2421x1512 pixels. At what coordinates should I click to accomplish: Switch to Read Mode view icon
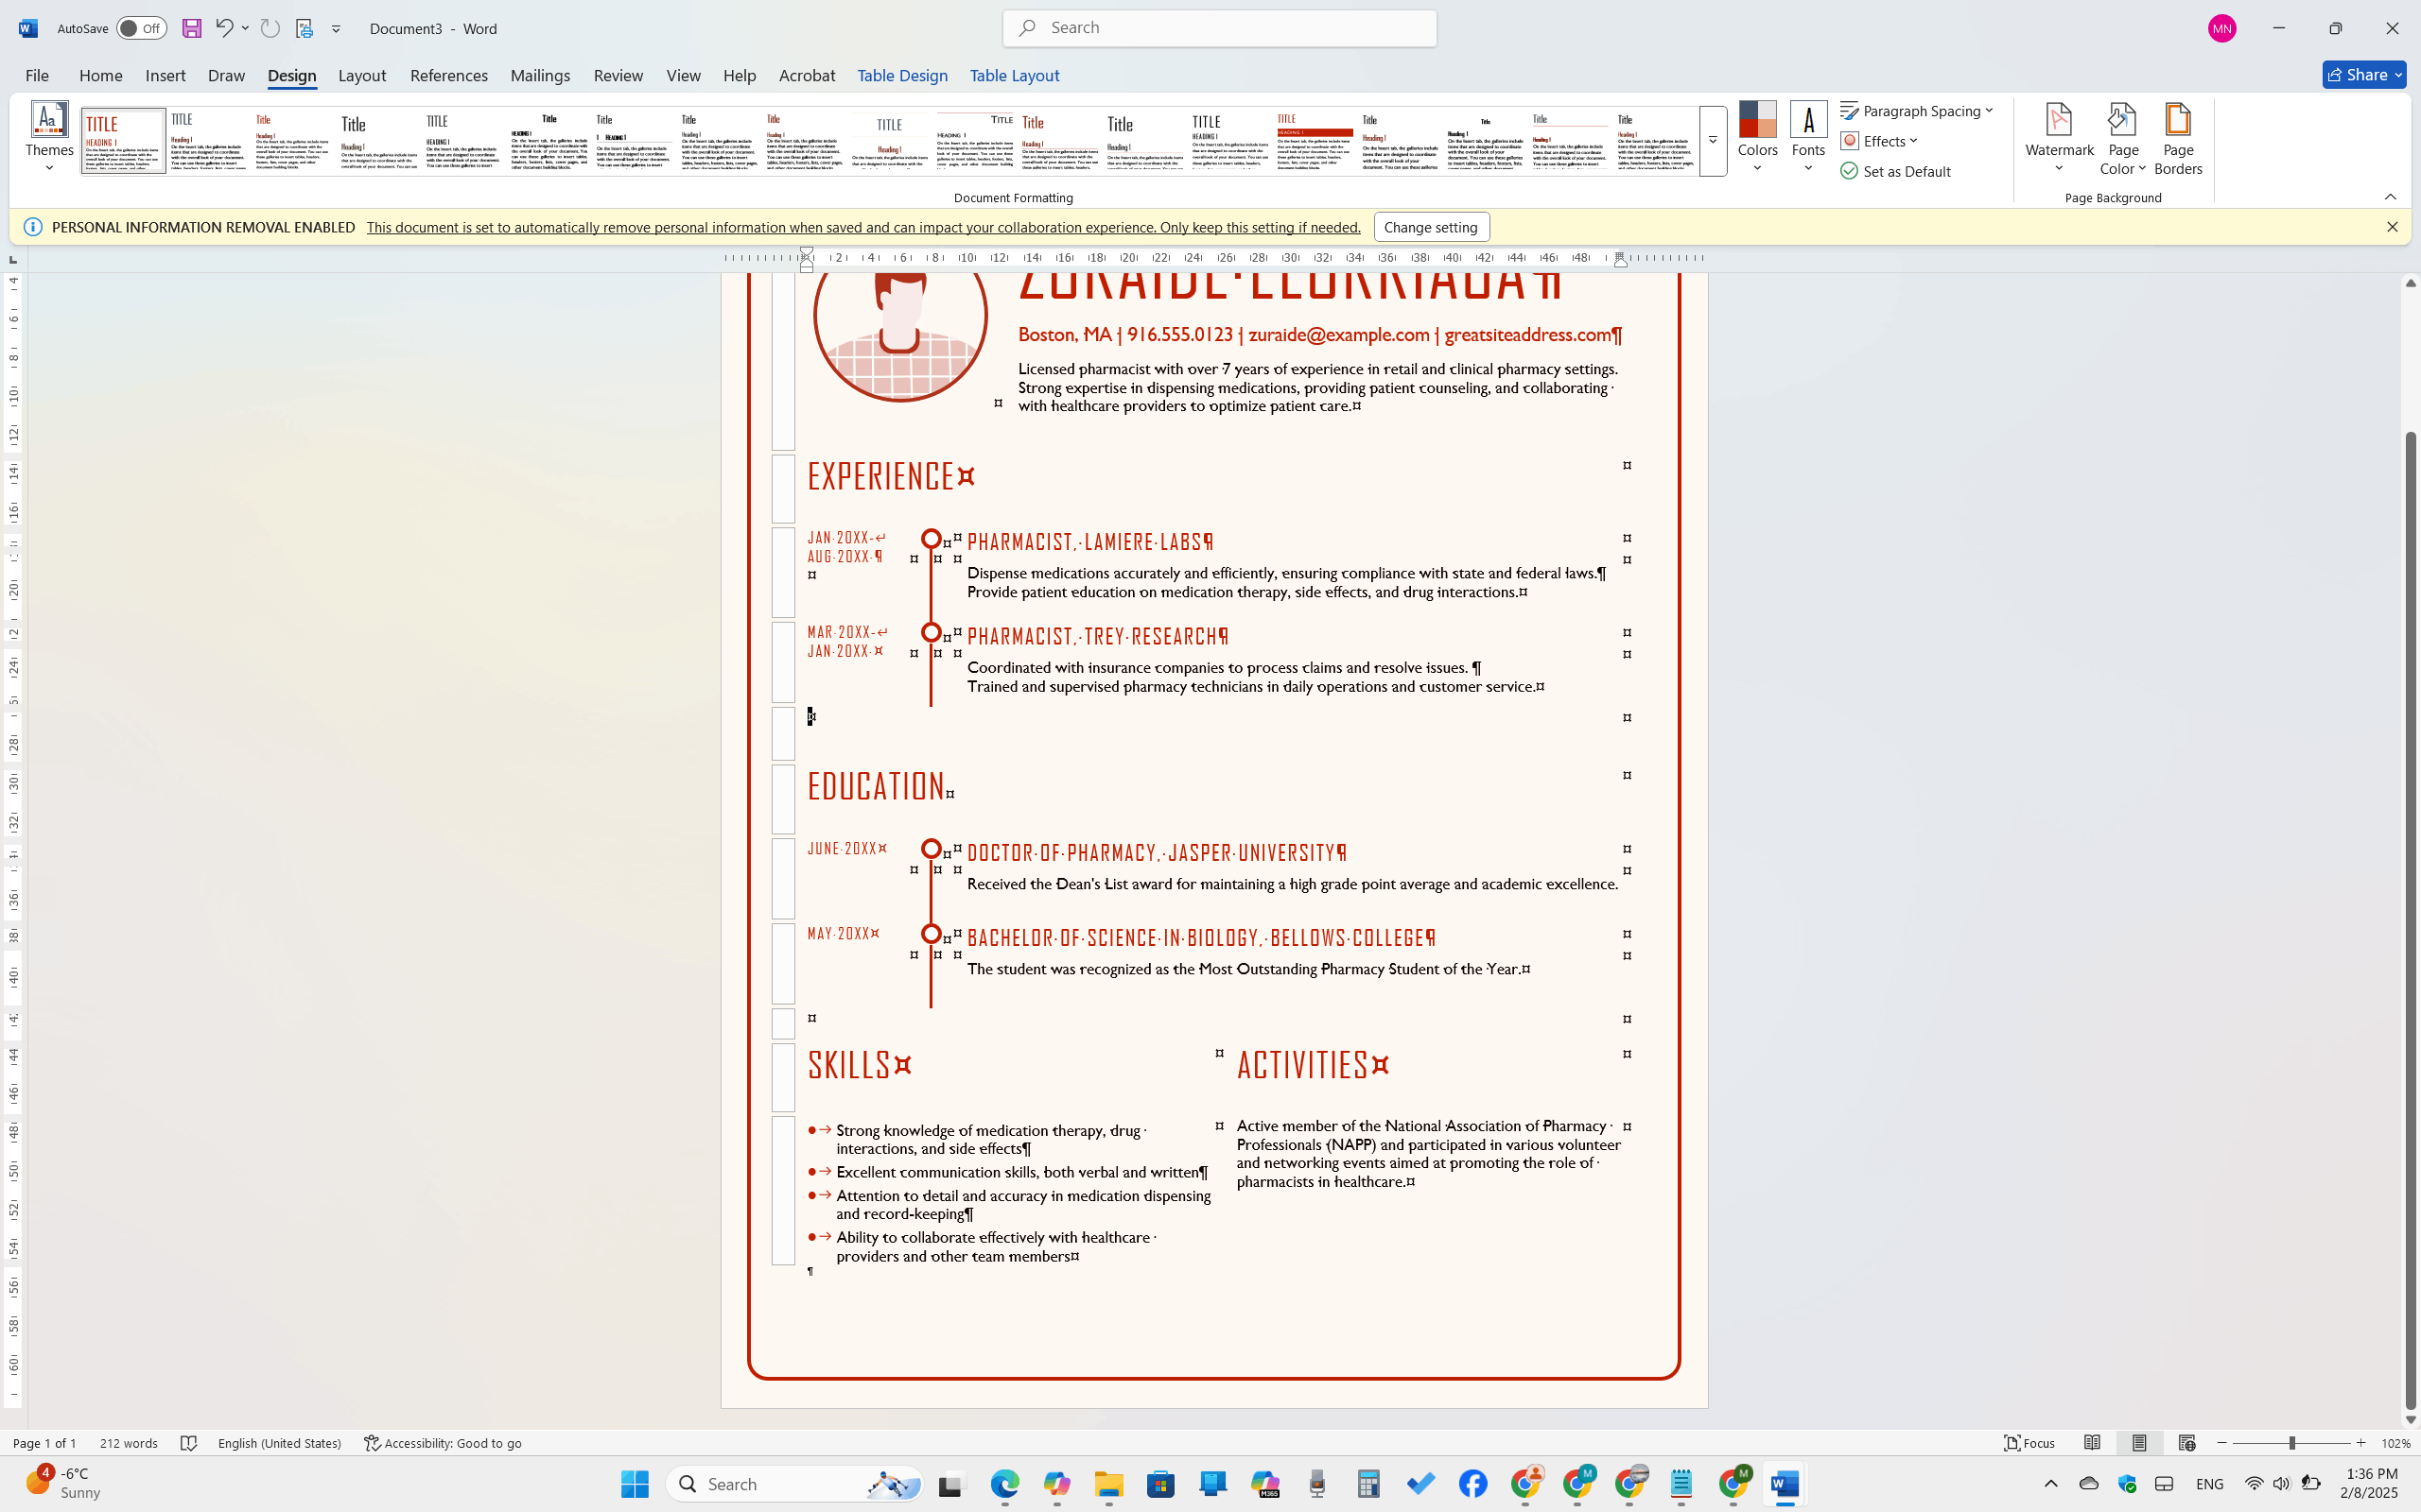click(2092, 1442)
